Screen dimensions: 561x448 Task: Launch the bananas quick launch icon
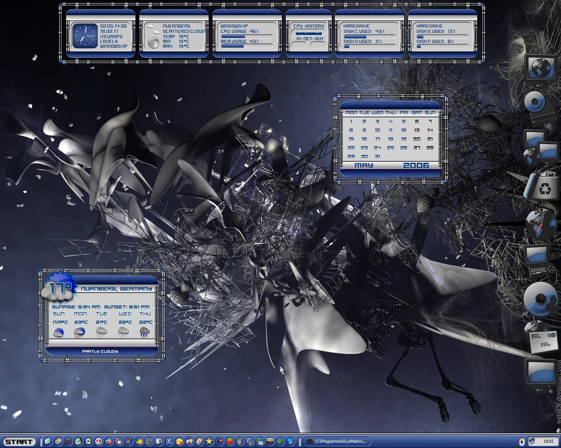139,441
